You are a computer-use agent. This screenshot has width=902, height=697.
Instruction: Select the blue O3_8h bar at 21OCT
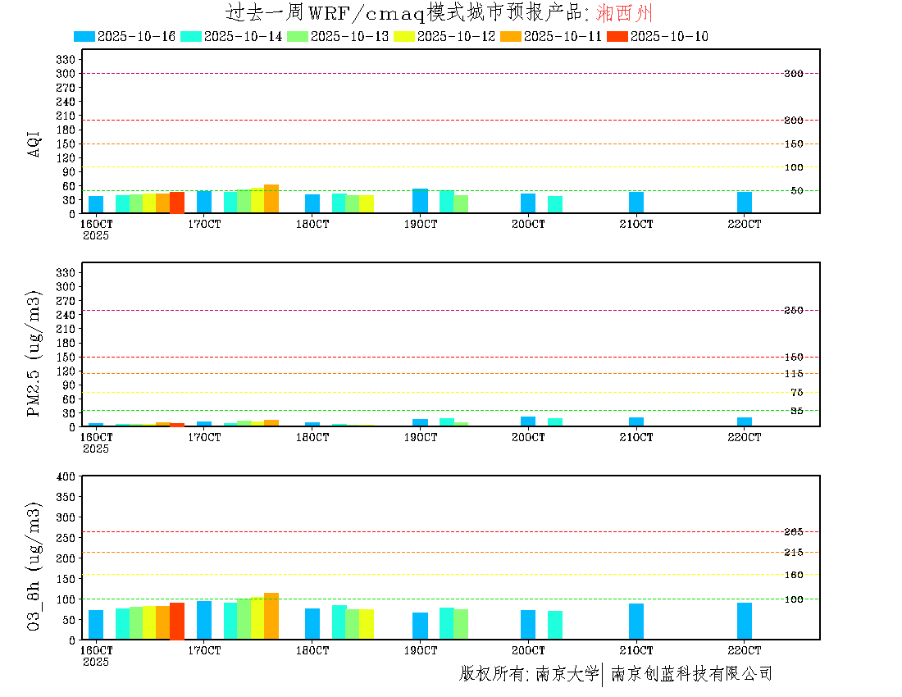[x=636, y=621]
